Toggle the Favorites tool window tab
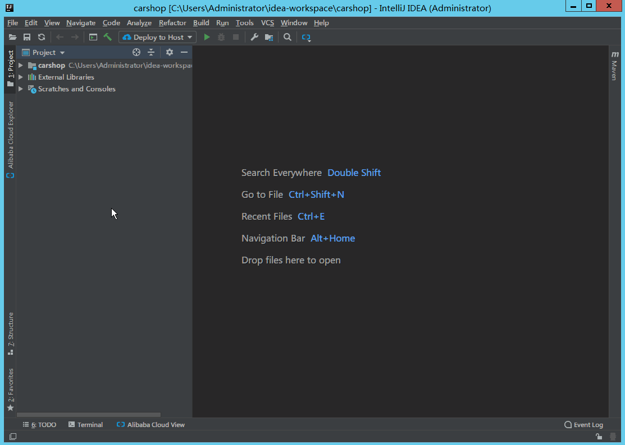 tap(10, 390)
